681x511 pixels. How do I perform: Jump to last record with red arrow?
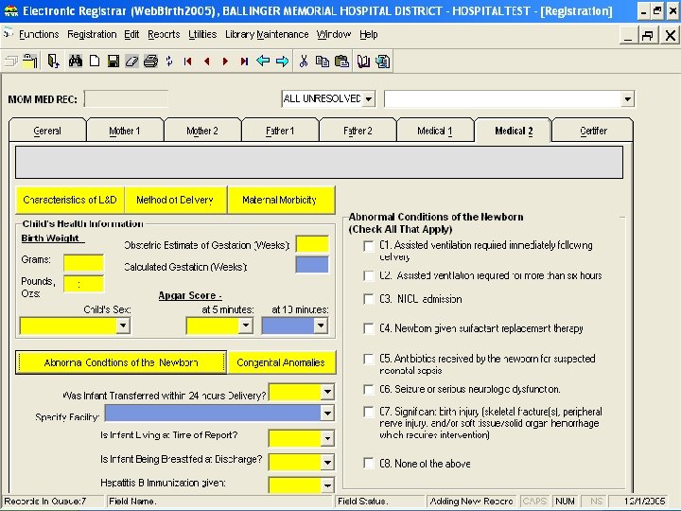click(244, 61)
